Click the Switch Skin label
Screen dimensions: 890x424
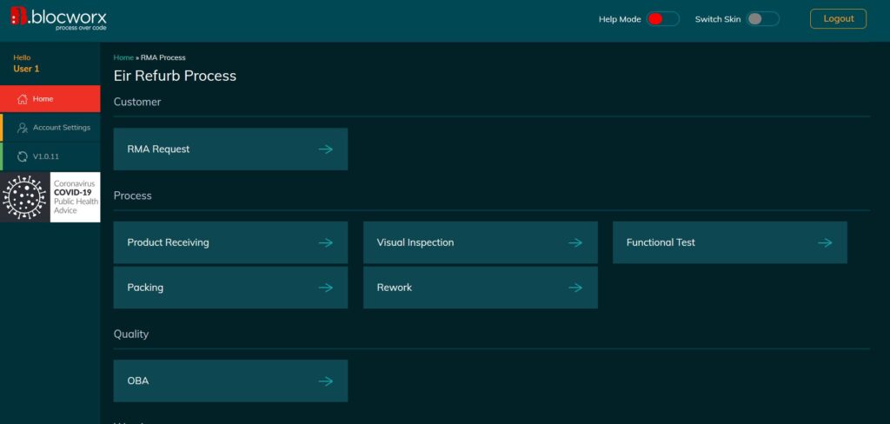(718, 19)
